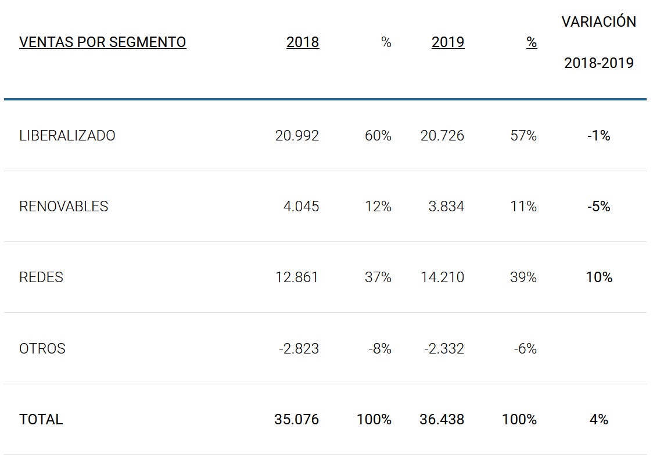This screenshot has height=458, width=653.
Task: Click the 12.861 Redes 2018 value
Action: (297, 277)
